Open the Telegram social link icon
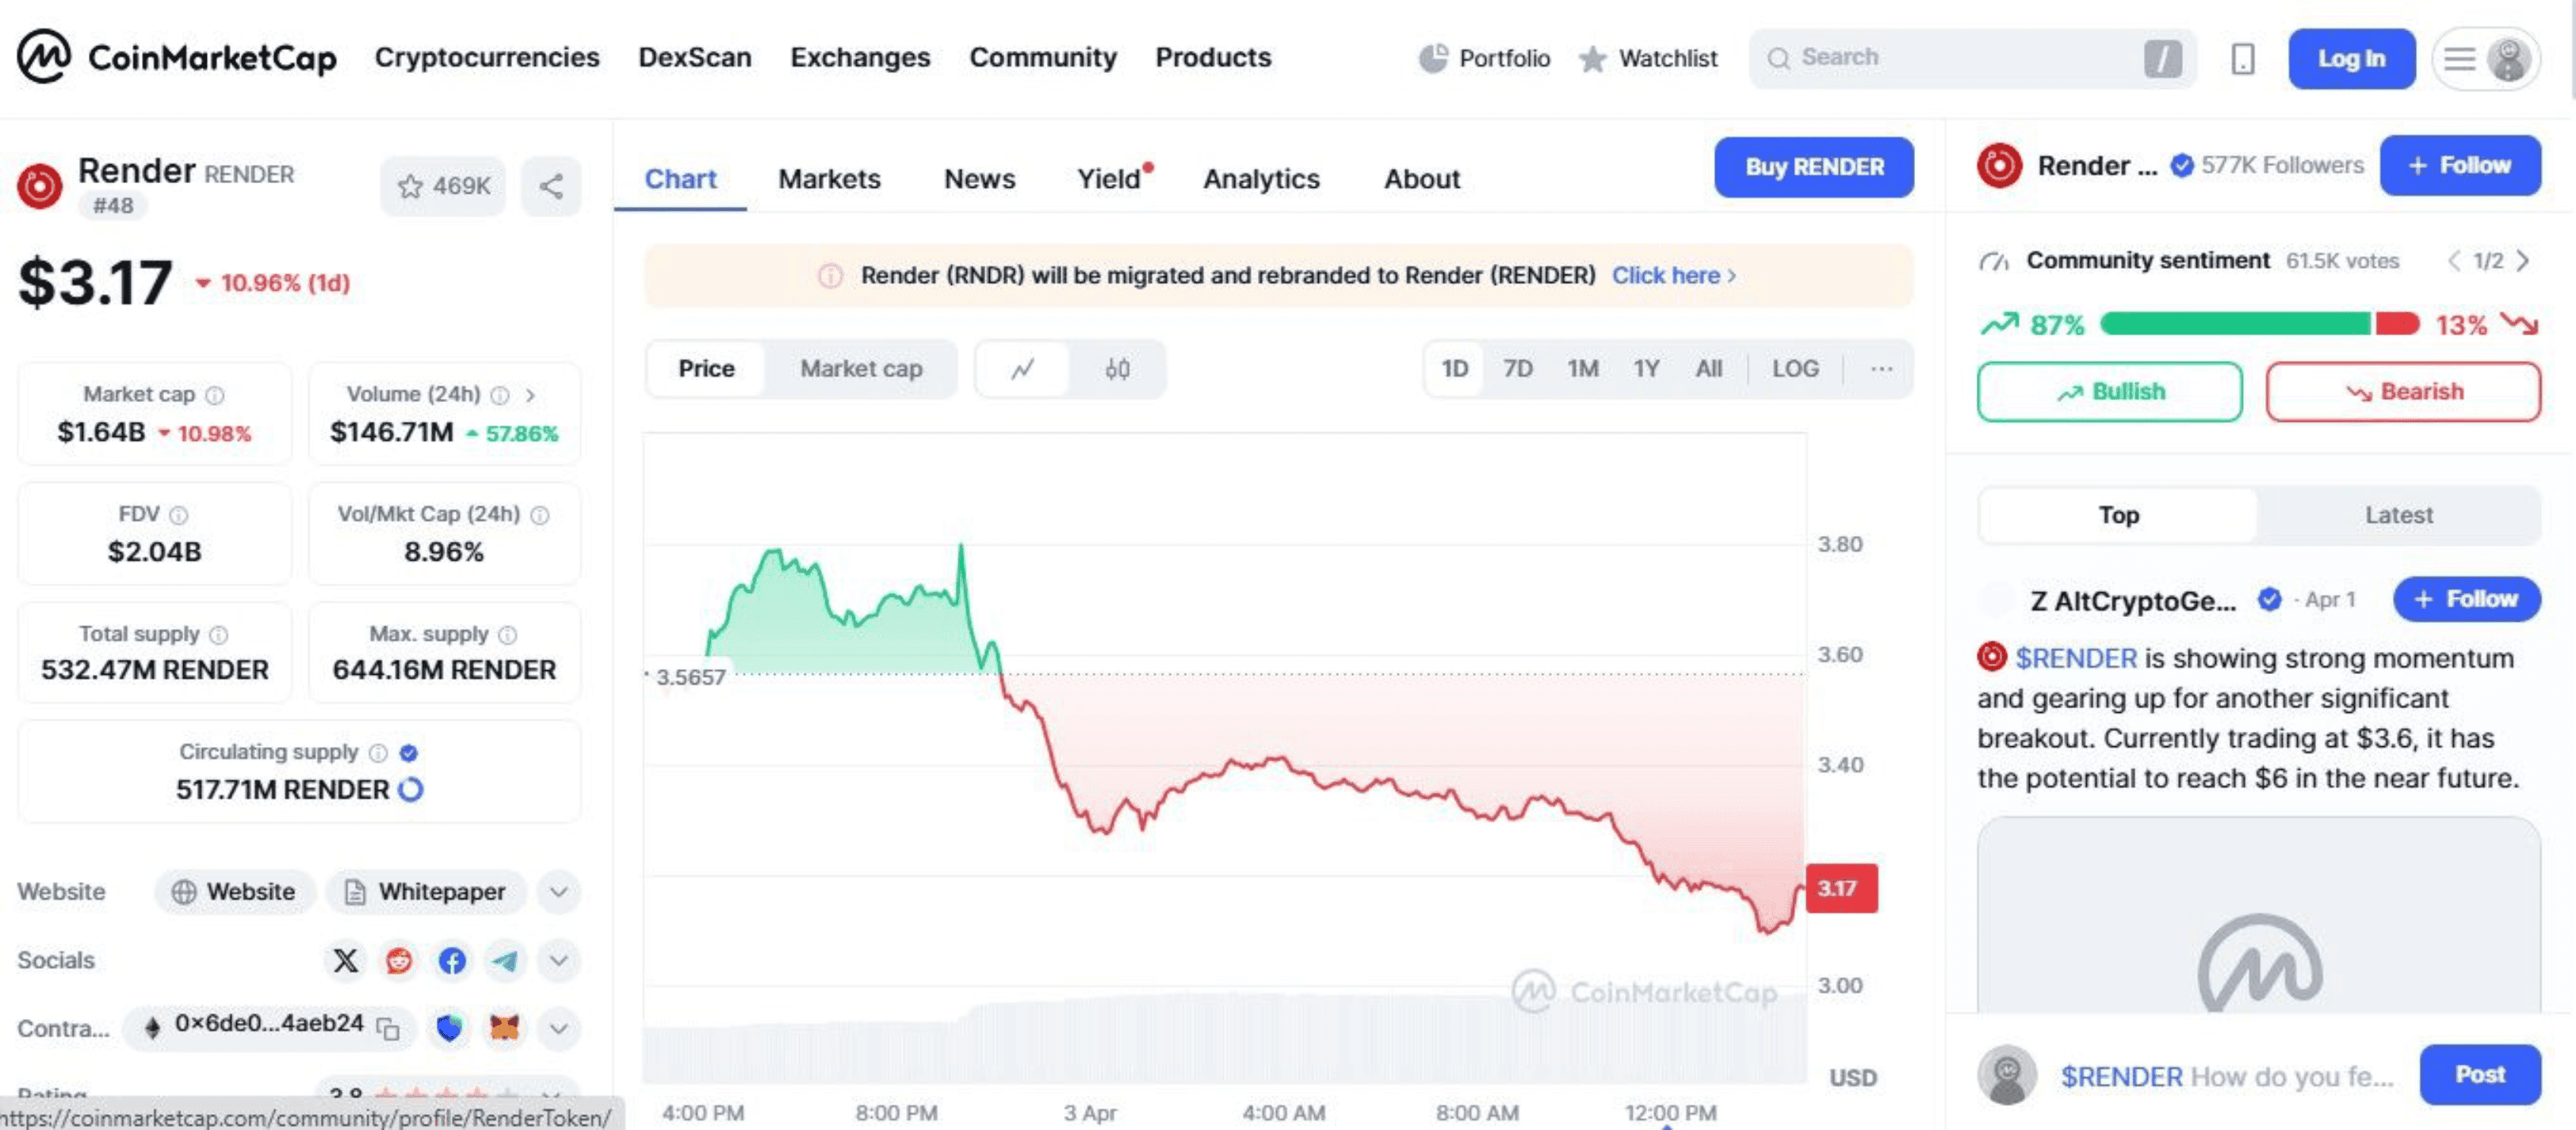2576x1130 pixels. click(x=505, y=961)
